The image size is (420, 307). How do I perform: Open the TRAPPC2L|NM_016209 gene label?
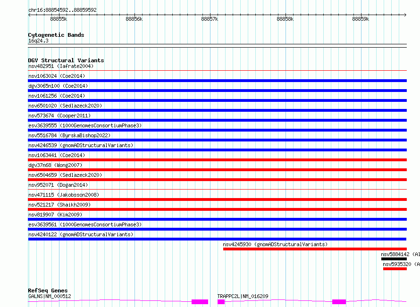243,296
